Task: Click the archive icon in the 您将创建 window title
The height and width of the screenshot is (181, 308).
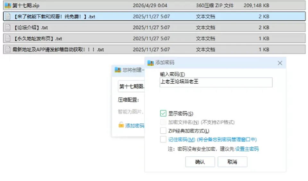Action: click(118, 70)
